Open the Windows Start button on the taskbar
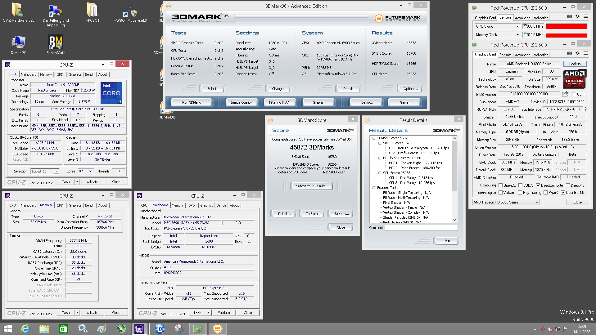The image size is (596, 335). point(7,329)
